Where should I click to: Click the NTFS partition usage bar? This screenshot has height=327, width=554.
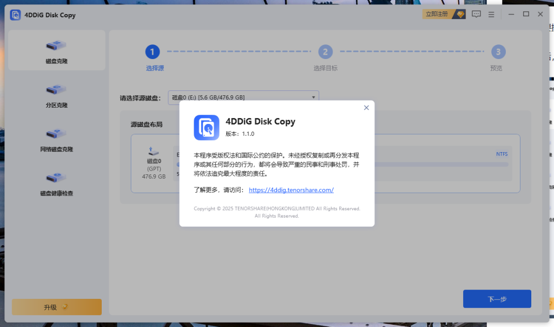click(444, 164)
